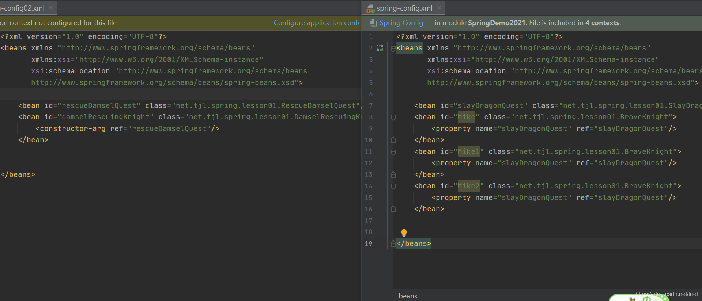Click the closing </beans> tag on line 19

point(414,243)
